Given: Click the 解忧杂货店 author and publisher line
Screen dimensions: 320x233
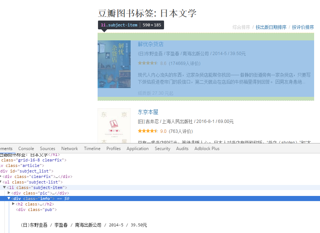Looking at the screenshot, I should pyautogui.click(x=192, y=54).
